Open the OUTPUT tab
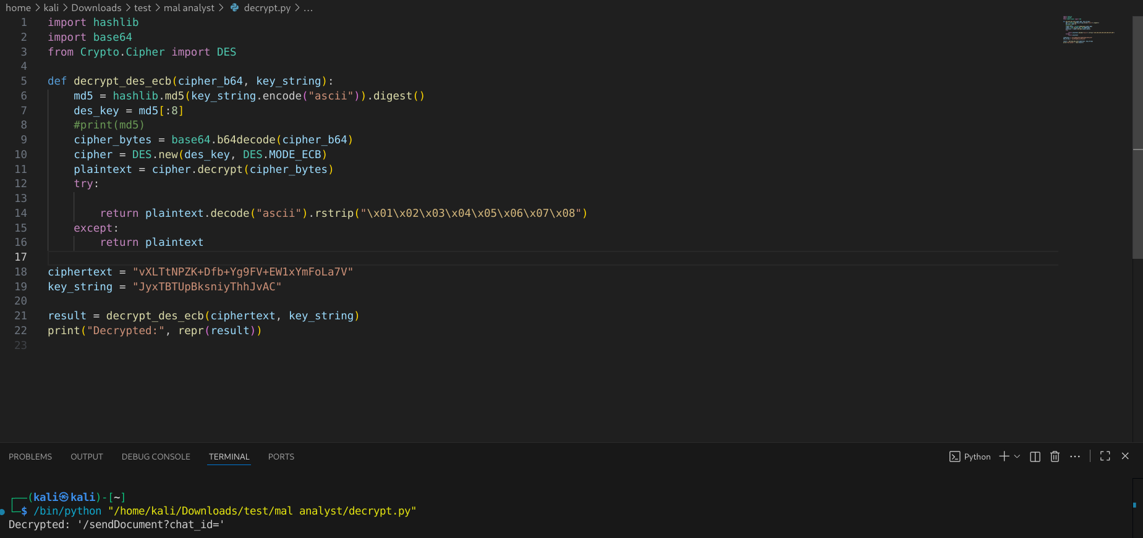 [x=87, y=456]
